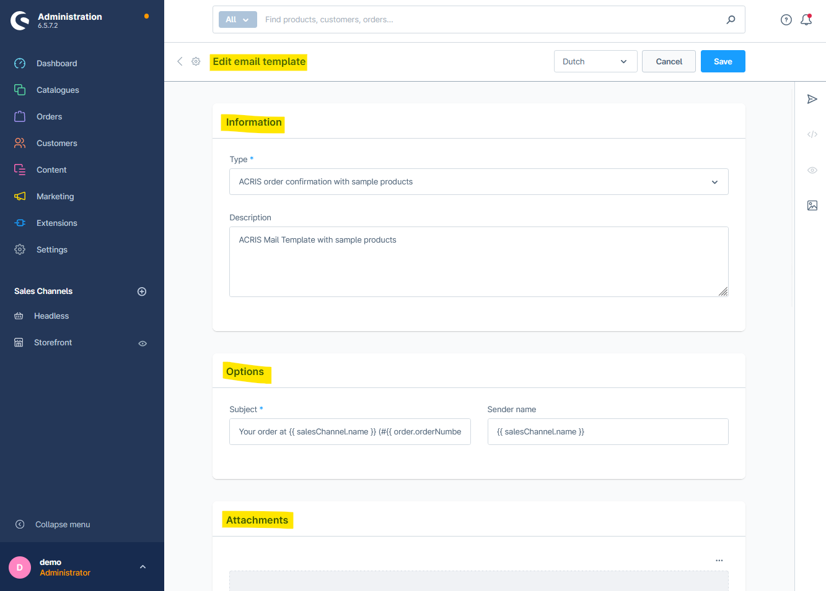This screenshot has height=591, width=826.
Task: Expand the demo user menu chevron
Action: 143,567
